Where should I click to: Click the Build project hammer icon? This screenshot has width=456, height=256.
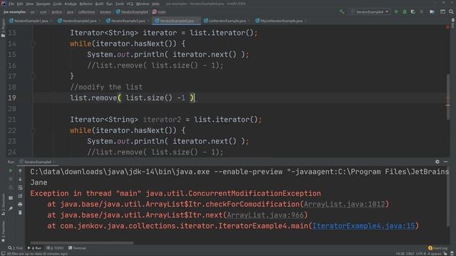point(342,12)
